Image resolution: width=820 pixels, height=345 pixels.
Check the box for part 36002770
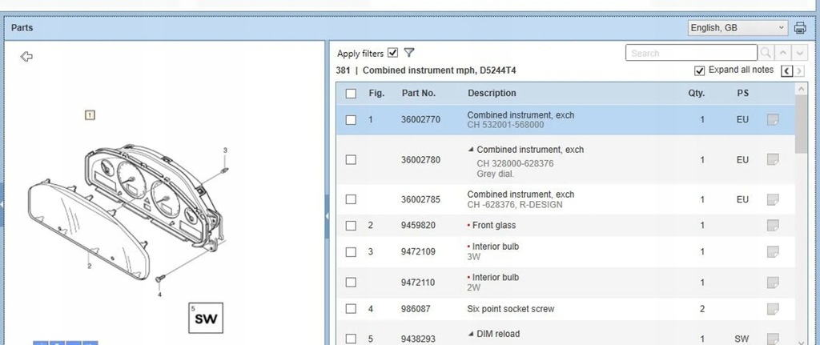tap(351, 120)
